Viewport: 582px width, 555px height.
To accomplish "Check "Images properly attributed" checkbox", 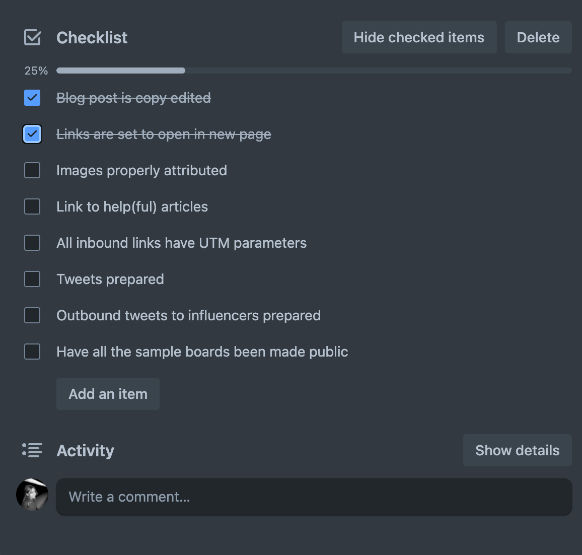I will [32, 170].
